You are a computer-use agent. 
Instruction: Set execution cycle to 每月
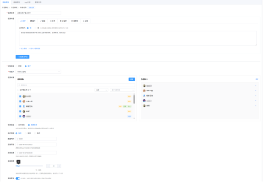[35, 133]
